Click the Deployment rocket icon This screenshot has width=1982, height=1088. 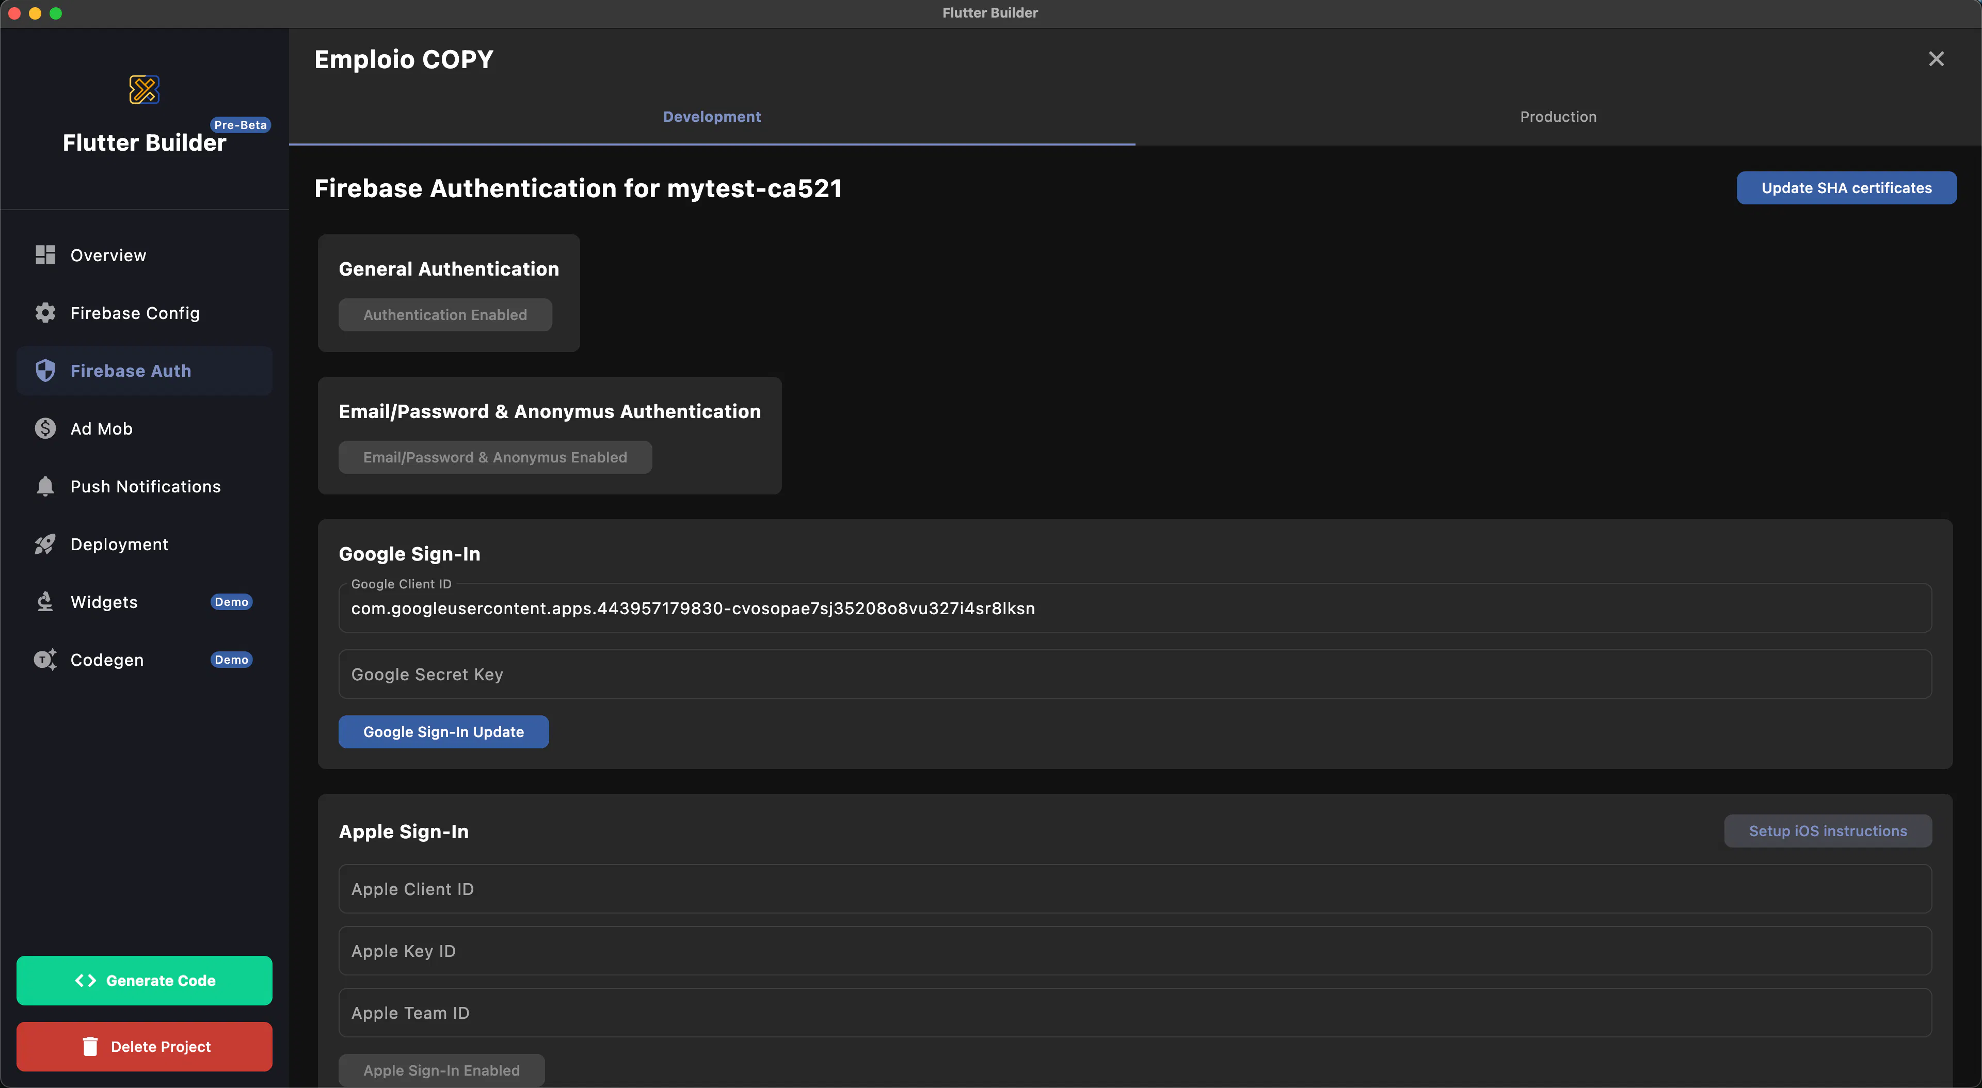(x=45, y=544)
